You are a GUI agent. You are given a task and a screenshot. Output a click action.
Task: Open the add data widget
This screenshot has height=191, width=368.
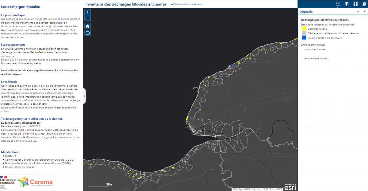point(364,4)
